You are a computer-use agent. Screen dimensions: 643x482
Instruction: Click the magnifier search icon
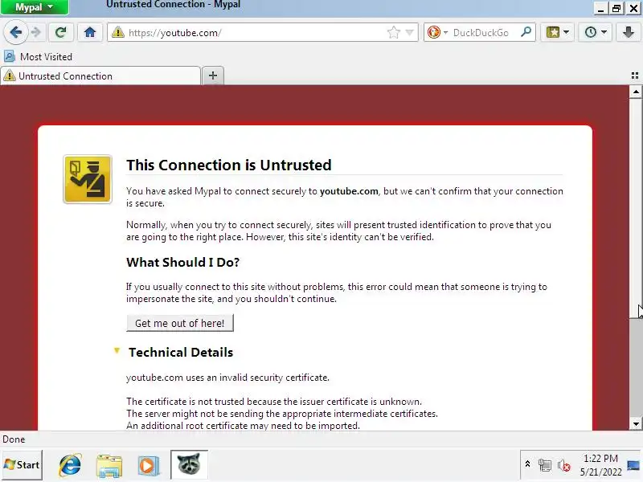(526, 32)
